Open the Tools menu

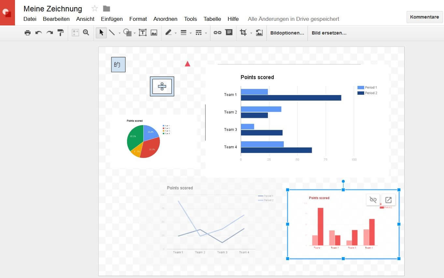pos(191,19)
